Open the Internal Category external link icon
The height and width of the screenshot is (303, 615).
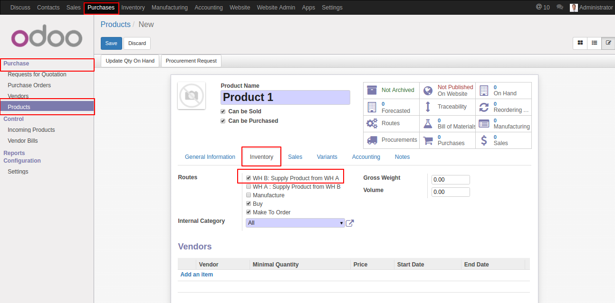coord(350,223)
